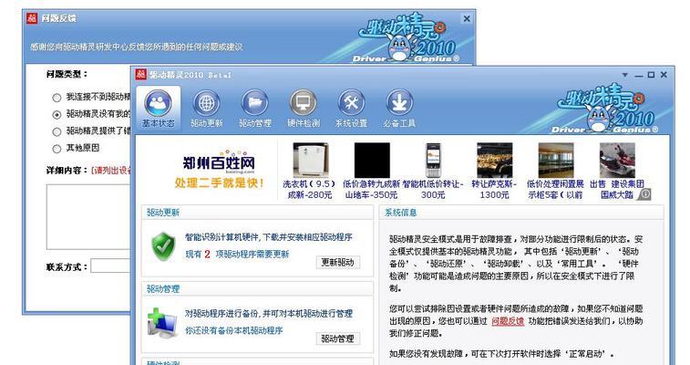Click the 驱动管理 button in backup panel

point(337,339)
